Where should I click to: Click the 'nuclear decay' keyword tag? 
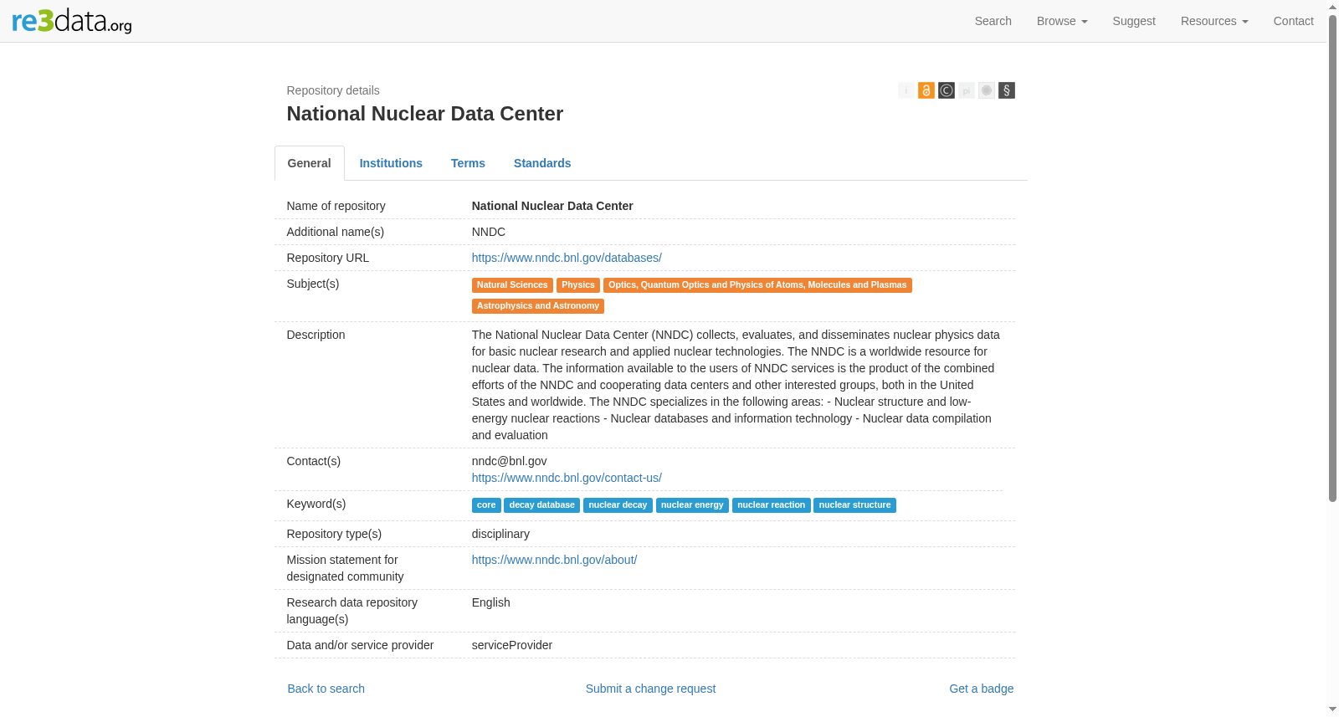[618, 505]
